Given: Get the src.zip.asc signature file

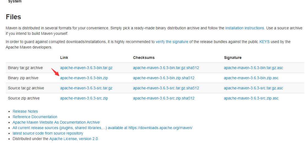Looking at the screenshot, I should point(251,98).
